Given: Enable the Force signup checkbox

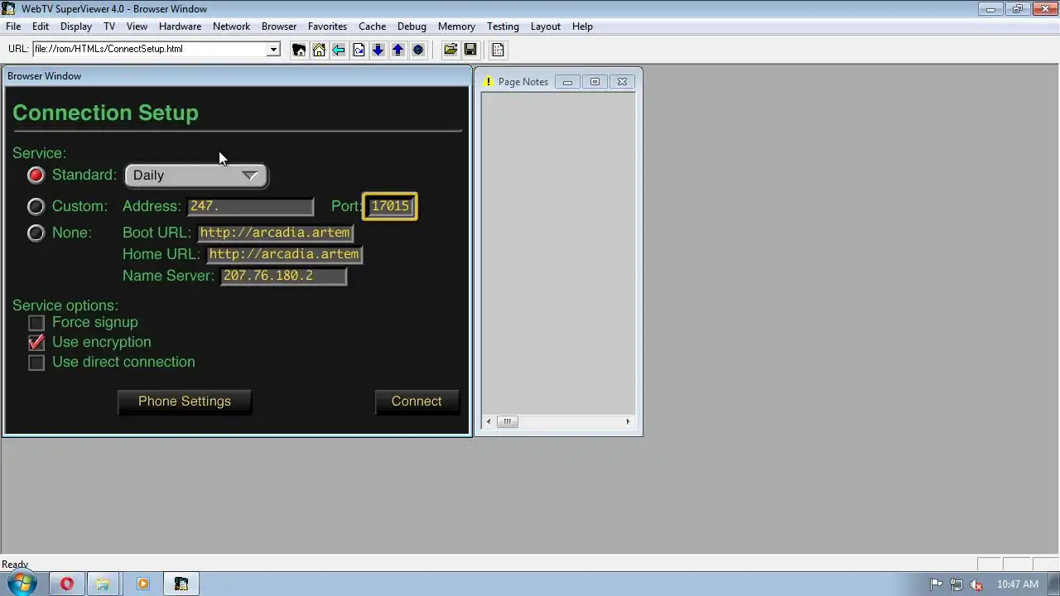Looking at the screenshot, I should (36, 323).
